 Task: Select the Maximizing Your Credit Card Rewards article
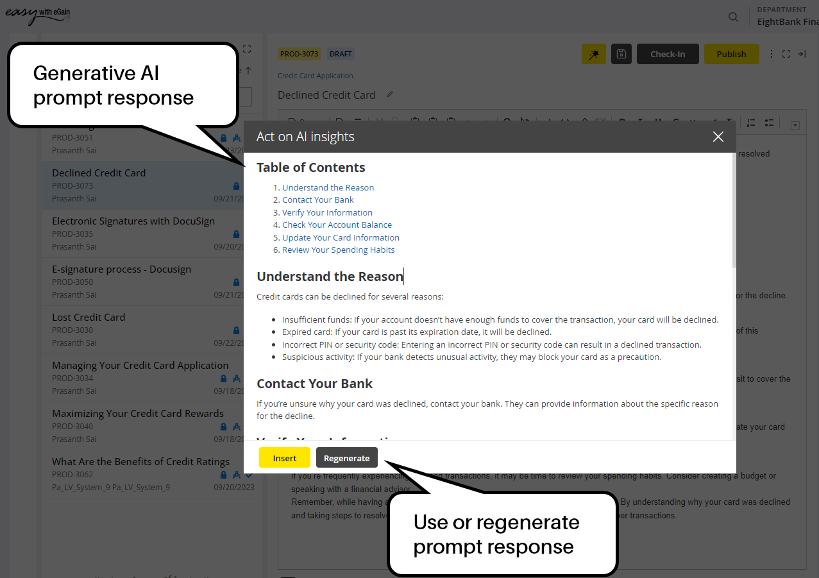[138, 414]
